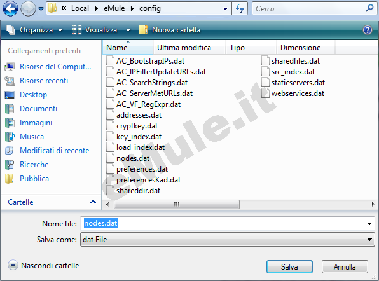This screenshot has height=281, width=379.
Task: Open the Nome file dropdown arrow
Action: (369, 224)
